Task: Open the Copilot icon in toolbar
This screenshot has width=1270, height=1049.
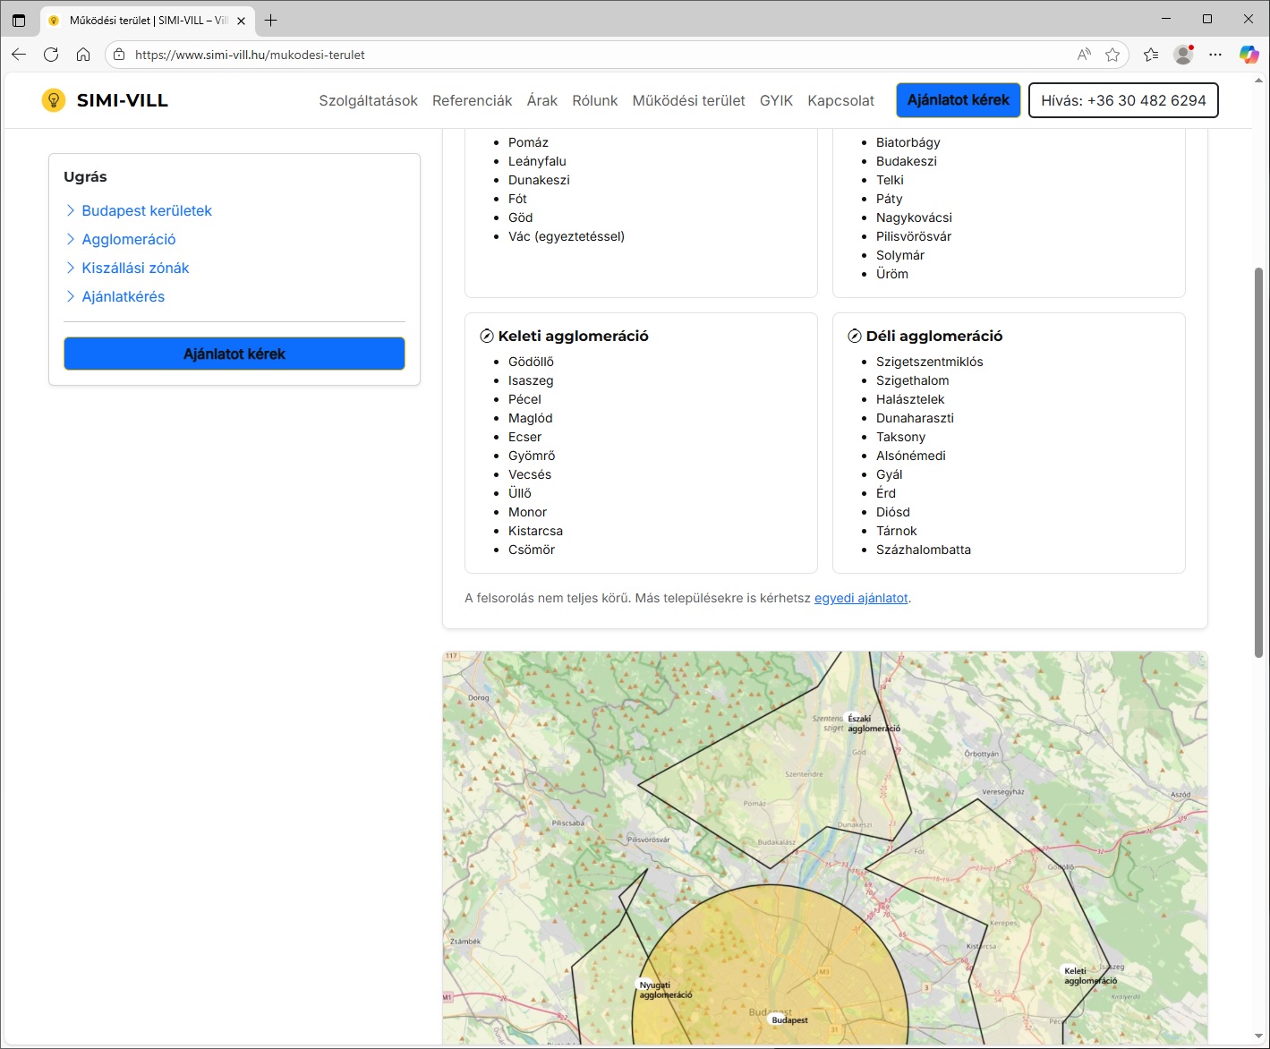Action: click(1249, 55)
